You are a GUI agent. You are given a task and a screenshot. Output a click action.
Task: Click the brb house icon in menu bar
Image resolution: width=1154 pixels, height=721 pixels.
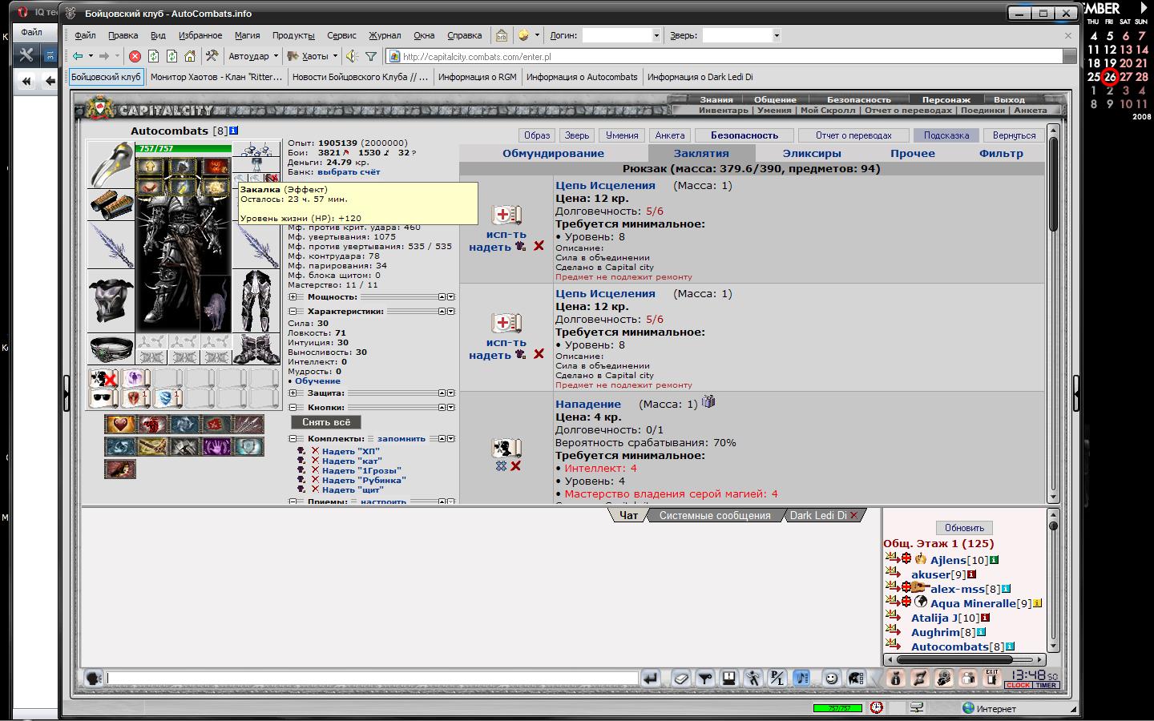click(x=501, y=35)
